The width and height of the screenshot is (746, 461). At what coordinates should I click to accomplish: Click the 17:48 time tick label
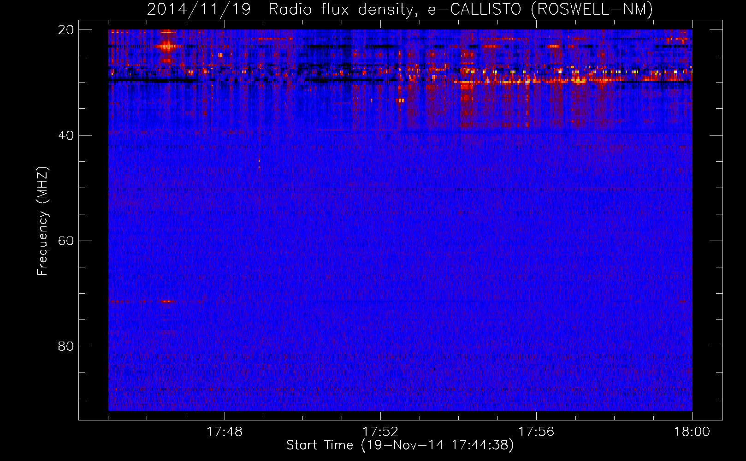coord(225,432)
